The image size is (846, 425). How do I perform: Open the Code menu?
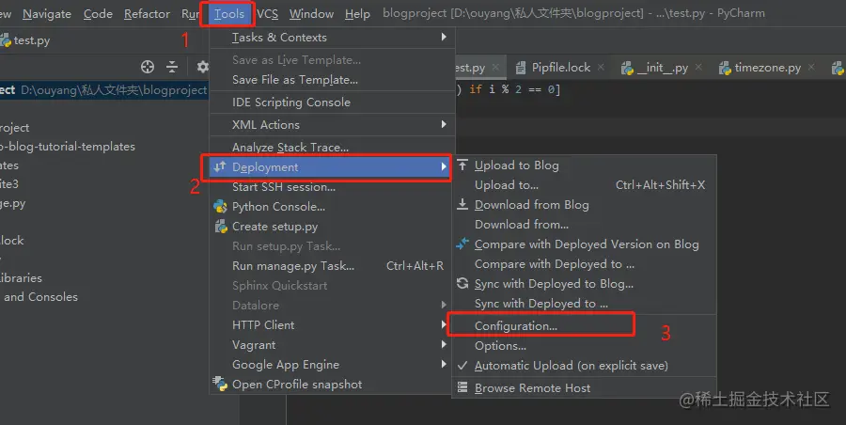tap(98, 14)
